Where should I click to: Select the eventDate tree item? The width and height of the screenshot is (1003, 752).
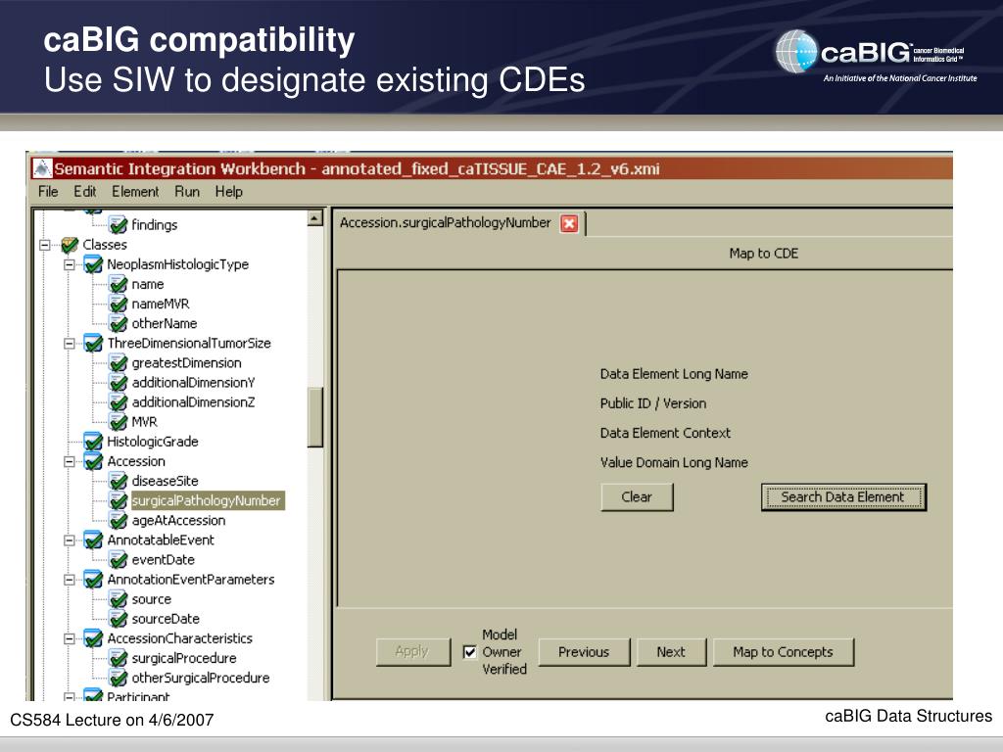164,560
